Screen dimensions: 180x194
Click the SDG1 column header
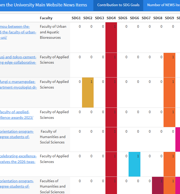click(x=76, y=18)
